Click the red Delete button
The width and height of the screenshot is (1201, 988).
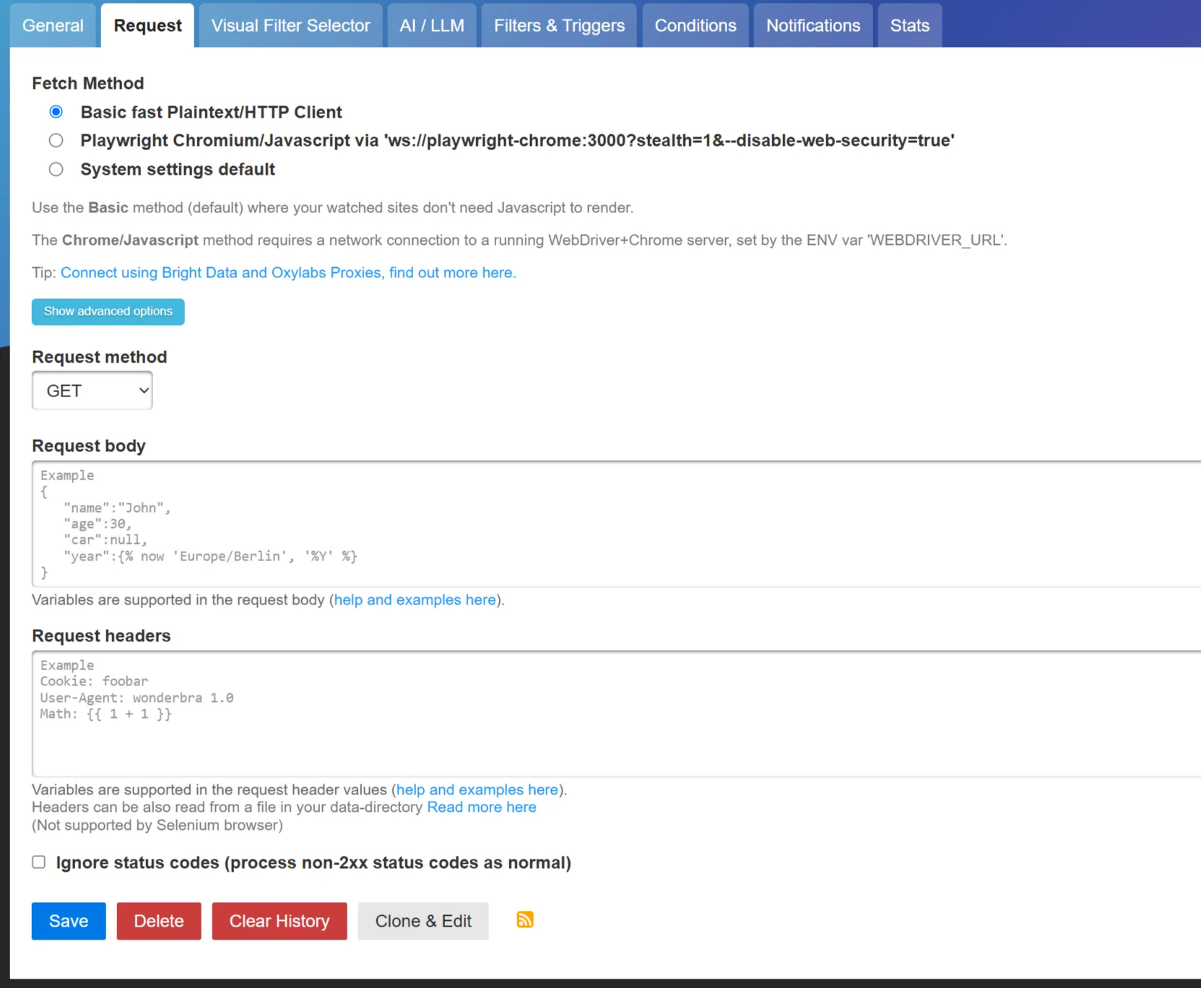pos(159,921)
